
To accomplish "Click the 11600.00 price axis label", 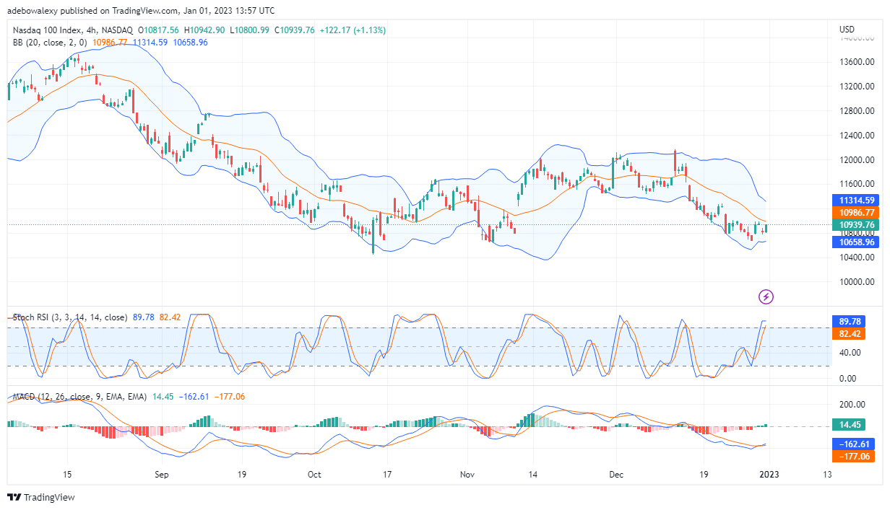I will click(857, 185).
